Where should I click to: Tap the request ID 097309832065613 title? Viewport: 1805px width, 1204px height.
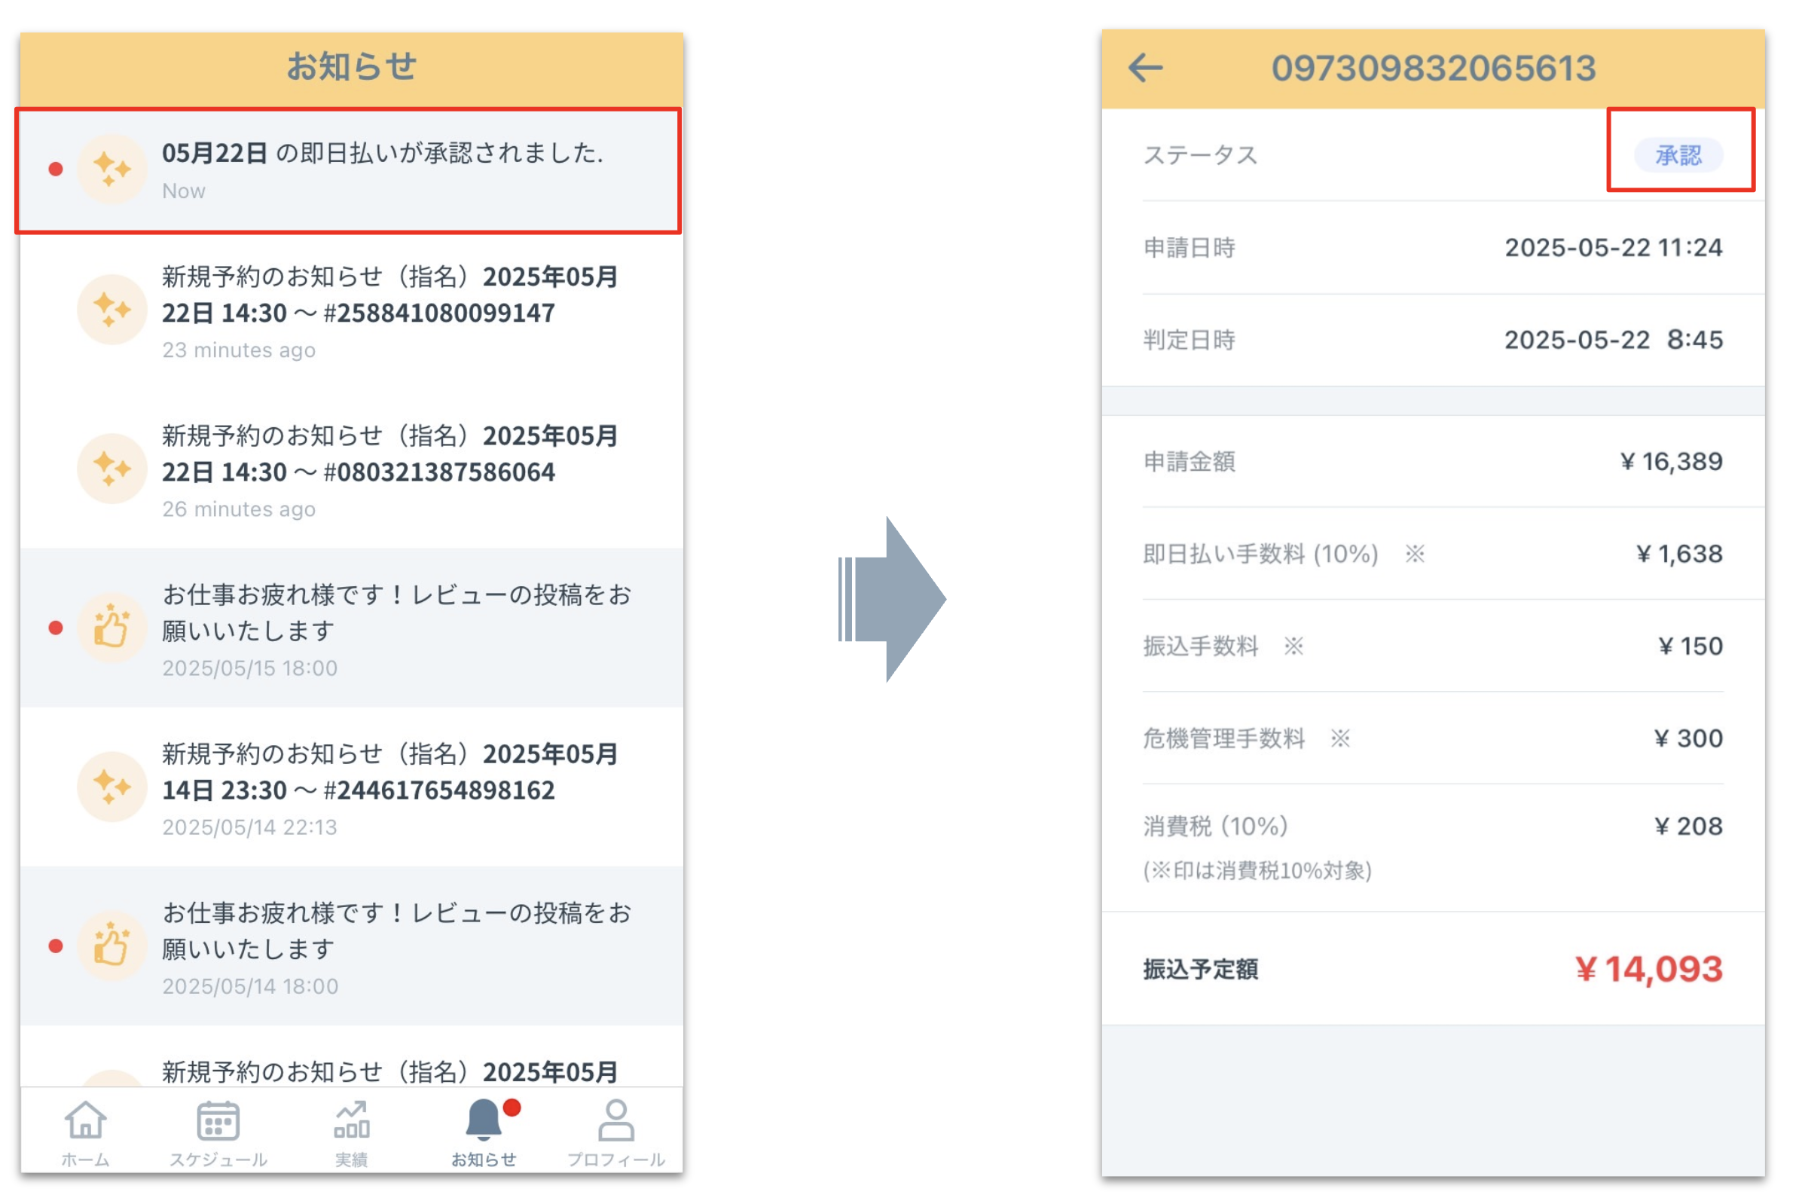(1433, 68)
